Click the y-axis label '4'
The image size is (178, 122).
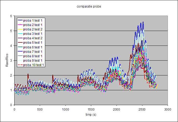(11, 46)
